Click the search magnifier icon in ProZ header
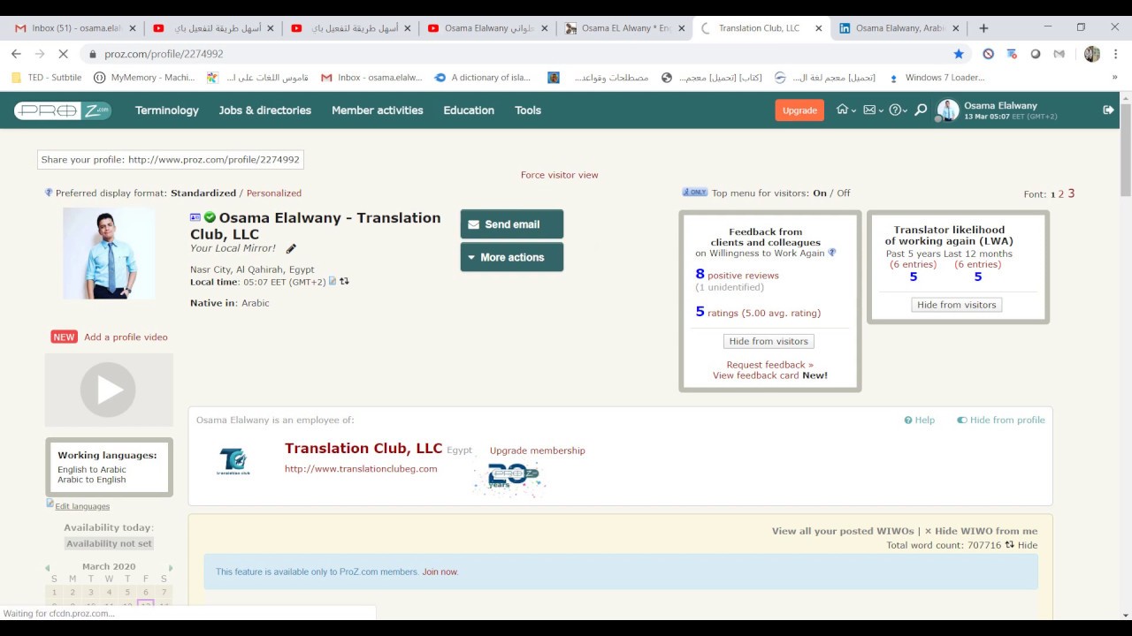1132x636 pixels. pyautogui.click(x=921, y=110)
